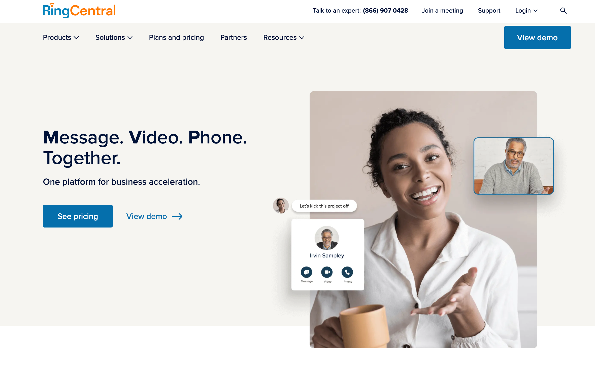Click the Message icon for Irvin Sampley

[x=306, y=272]
